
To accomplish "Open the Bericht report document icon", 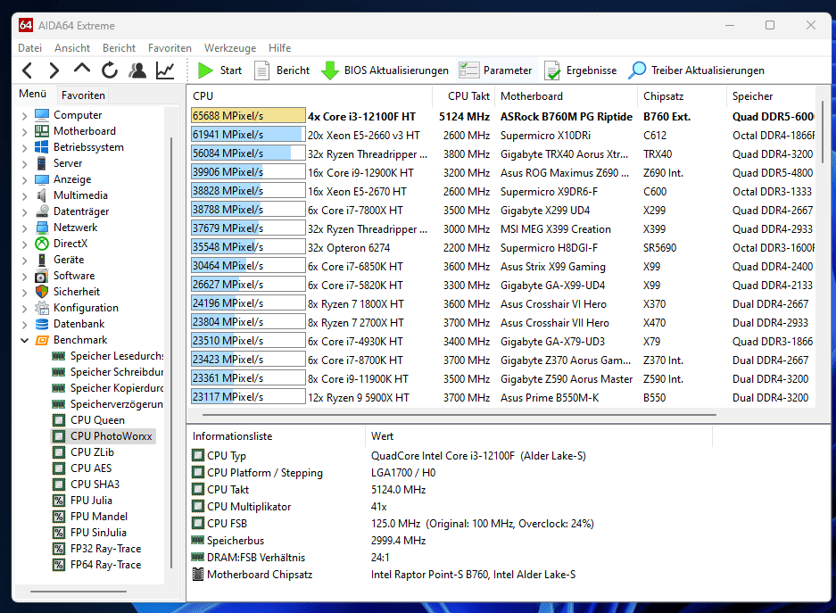I will [x=261, y=70].
